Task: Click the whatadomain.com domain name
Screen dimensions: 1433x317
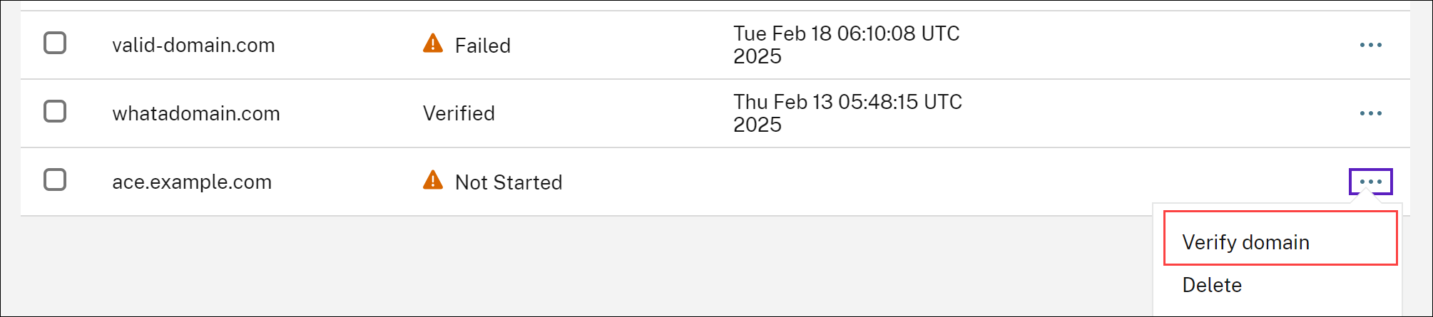Action: click(196, 114)
